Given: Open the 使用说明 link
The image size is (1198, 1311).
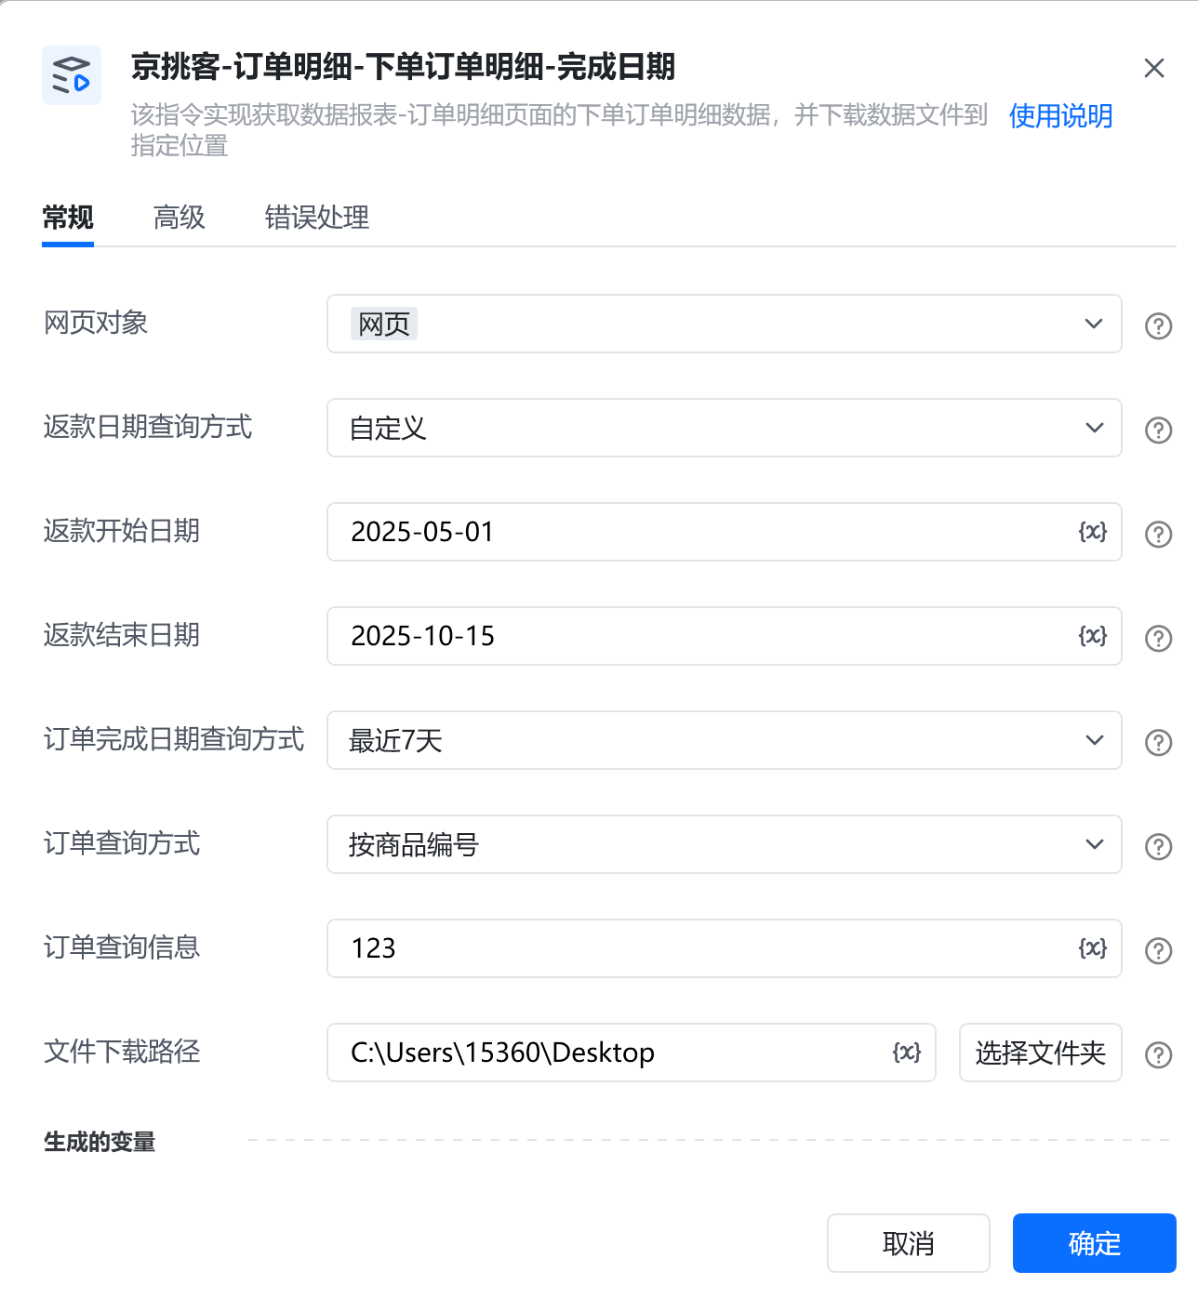Looking at the screenshot, I should point(1061,115).
